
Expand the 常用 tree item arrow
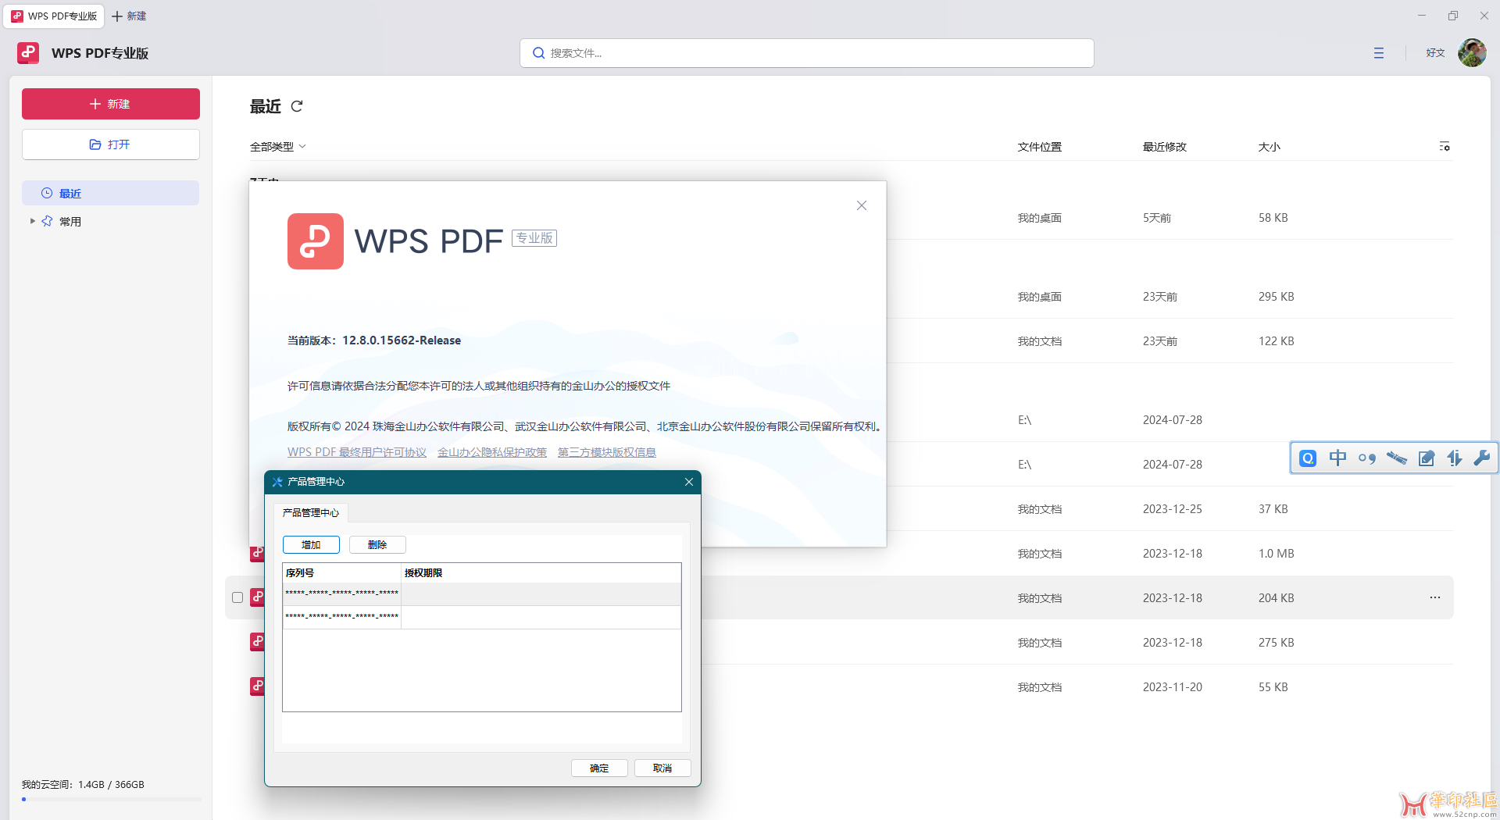[x=32, y=222]
